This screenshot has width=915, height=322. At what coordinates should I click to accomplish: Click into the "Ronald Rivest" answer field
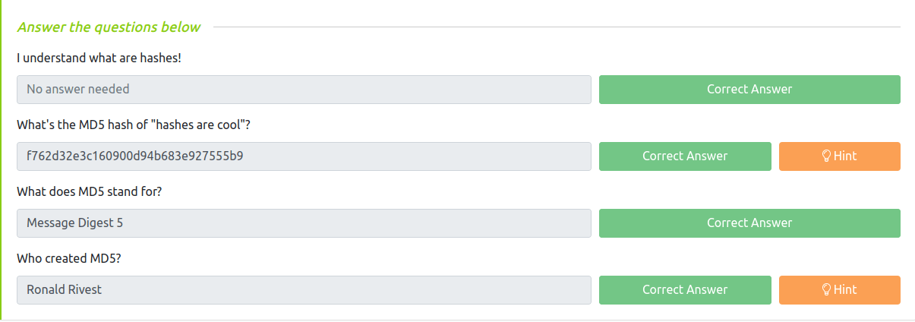304,290
